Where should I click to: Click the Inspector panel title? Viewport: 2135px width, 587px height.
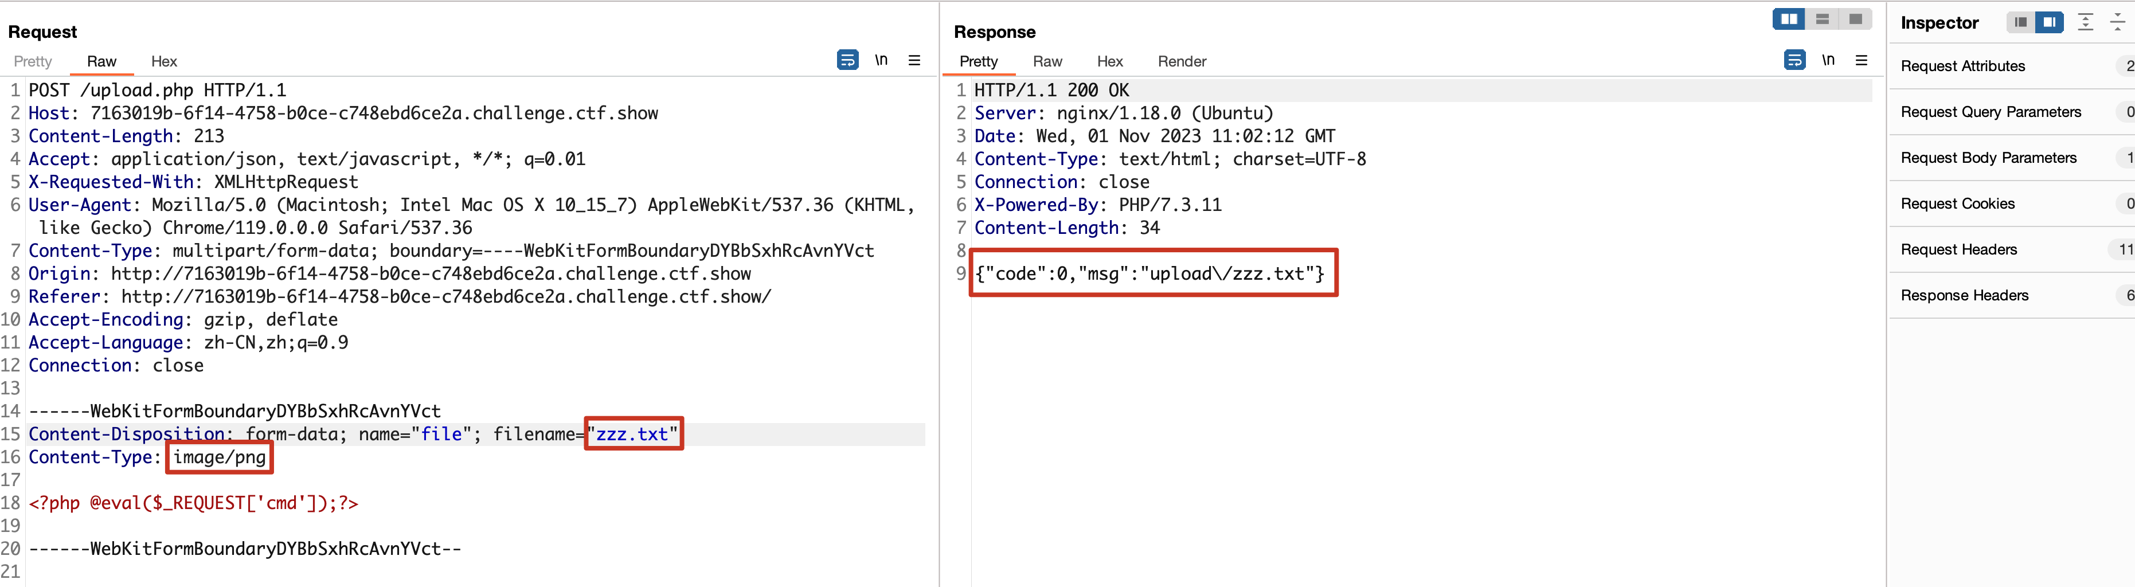point(1938,22)
